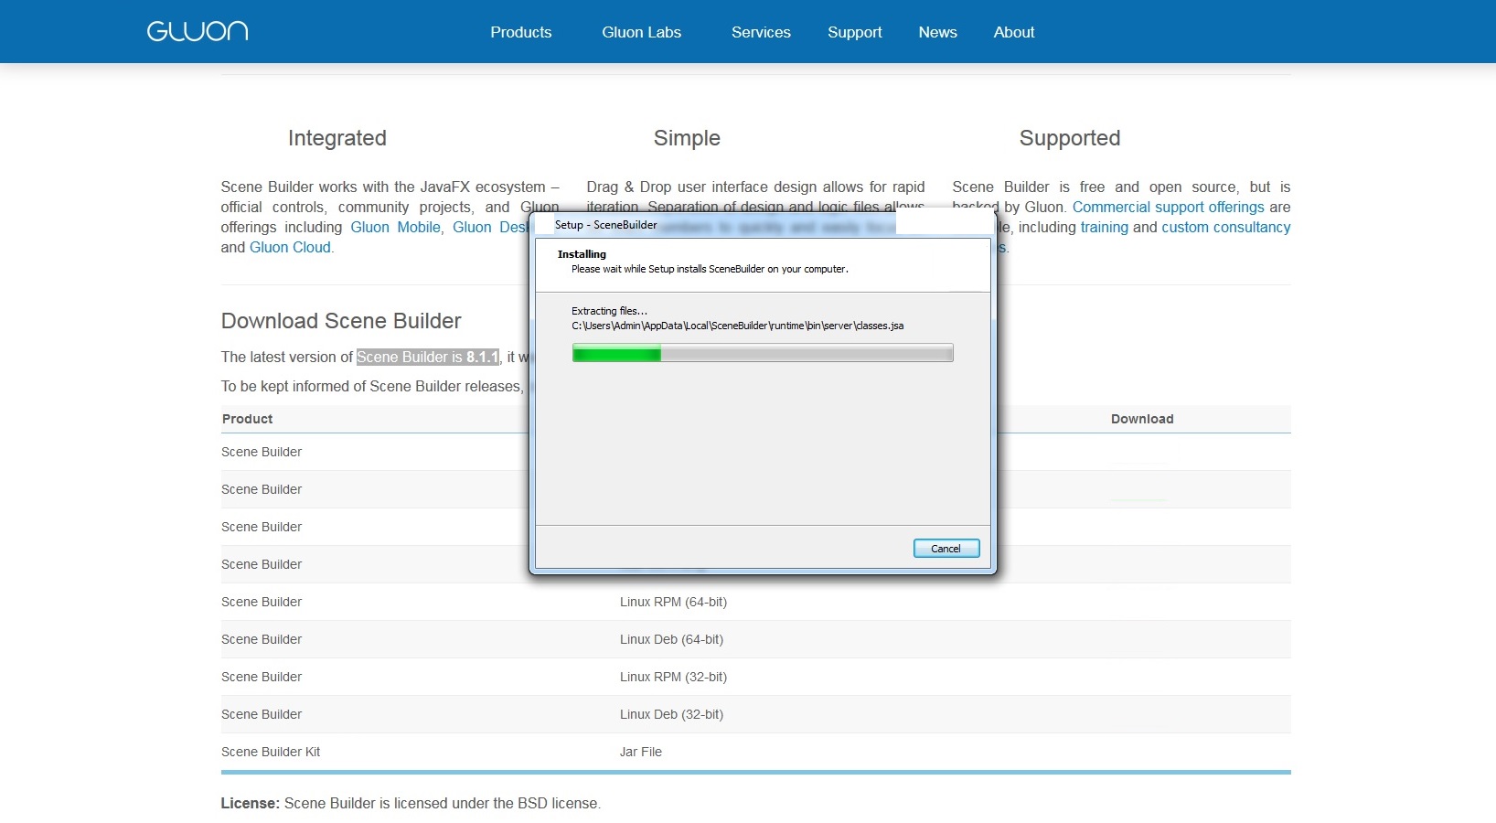This screenshot has height=823, width=1496.
Task: Select the Jar File entry
Action: (640, 752)
